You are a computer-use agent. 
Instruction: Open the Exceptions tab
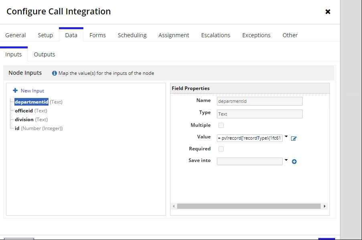(256, 35)
